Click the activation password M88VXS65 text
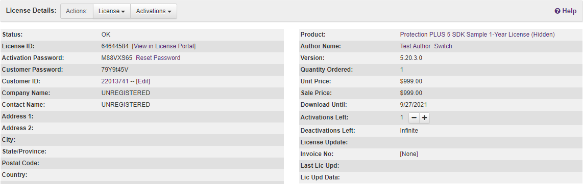The width and height of the screenshot is (583, 184). (x=117, y=58)
